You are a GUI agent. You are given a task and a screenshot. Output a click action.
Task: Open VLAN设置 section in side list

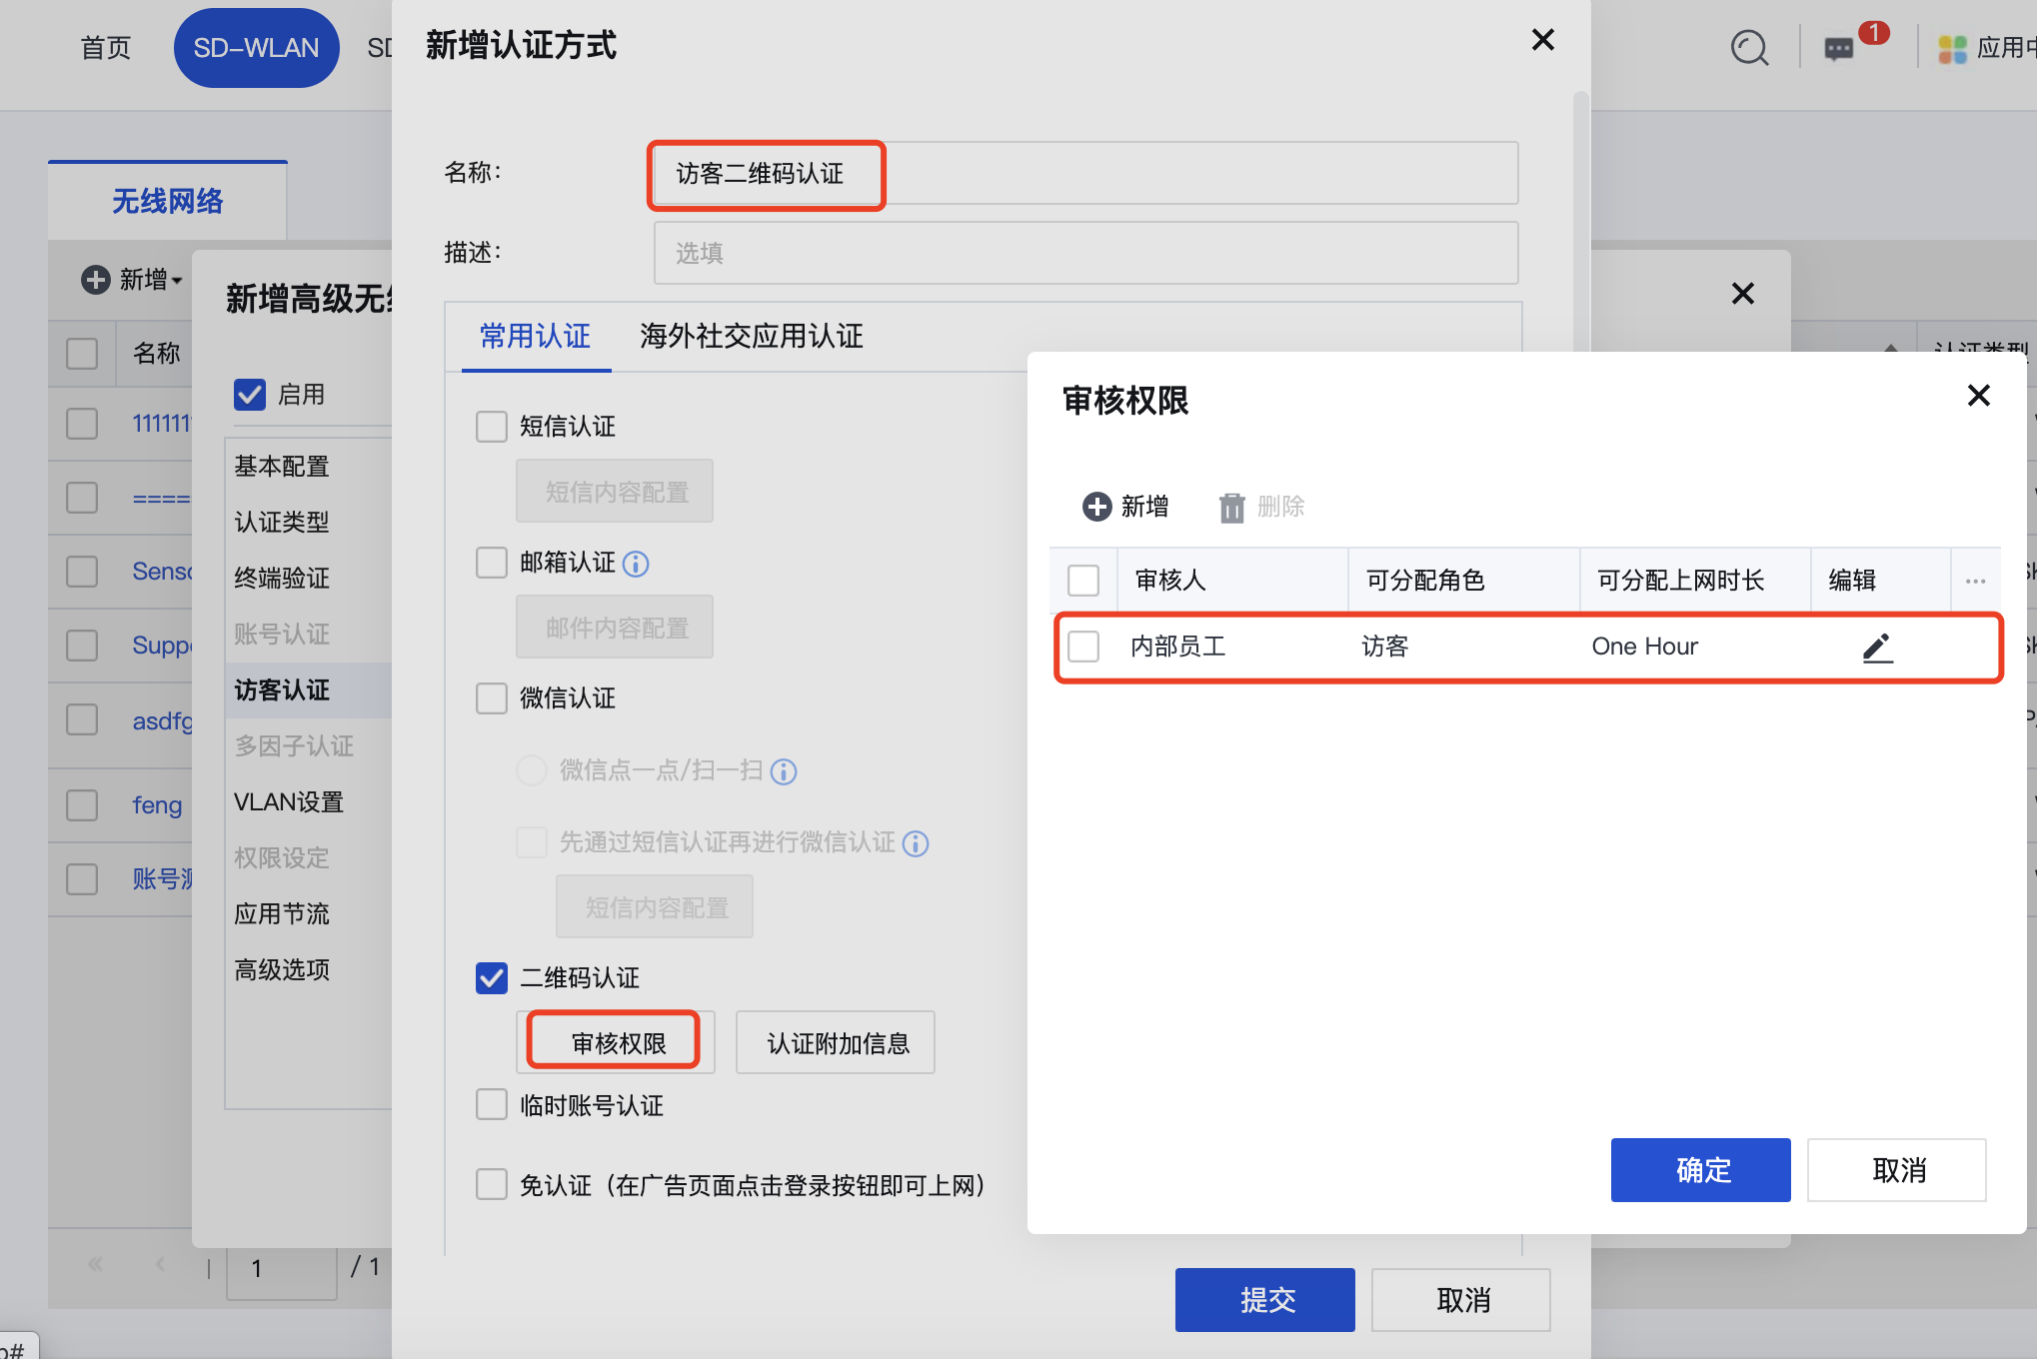pos(289,802)
